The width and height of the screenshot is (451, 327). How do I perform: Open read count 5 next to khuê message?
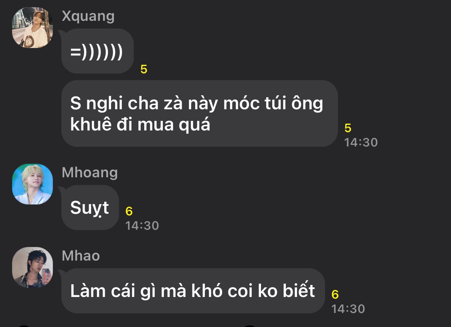[348, 128]
